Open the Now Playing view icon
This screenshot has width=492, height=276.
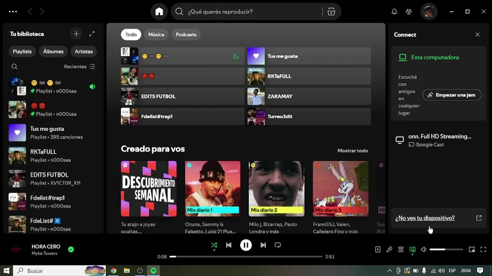click(378, 250)
